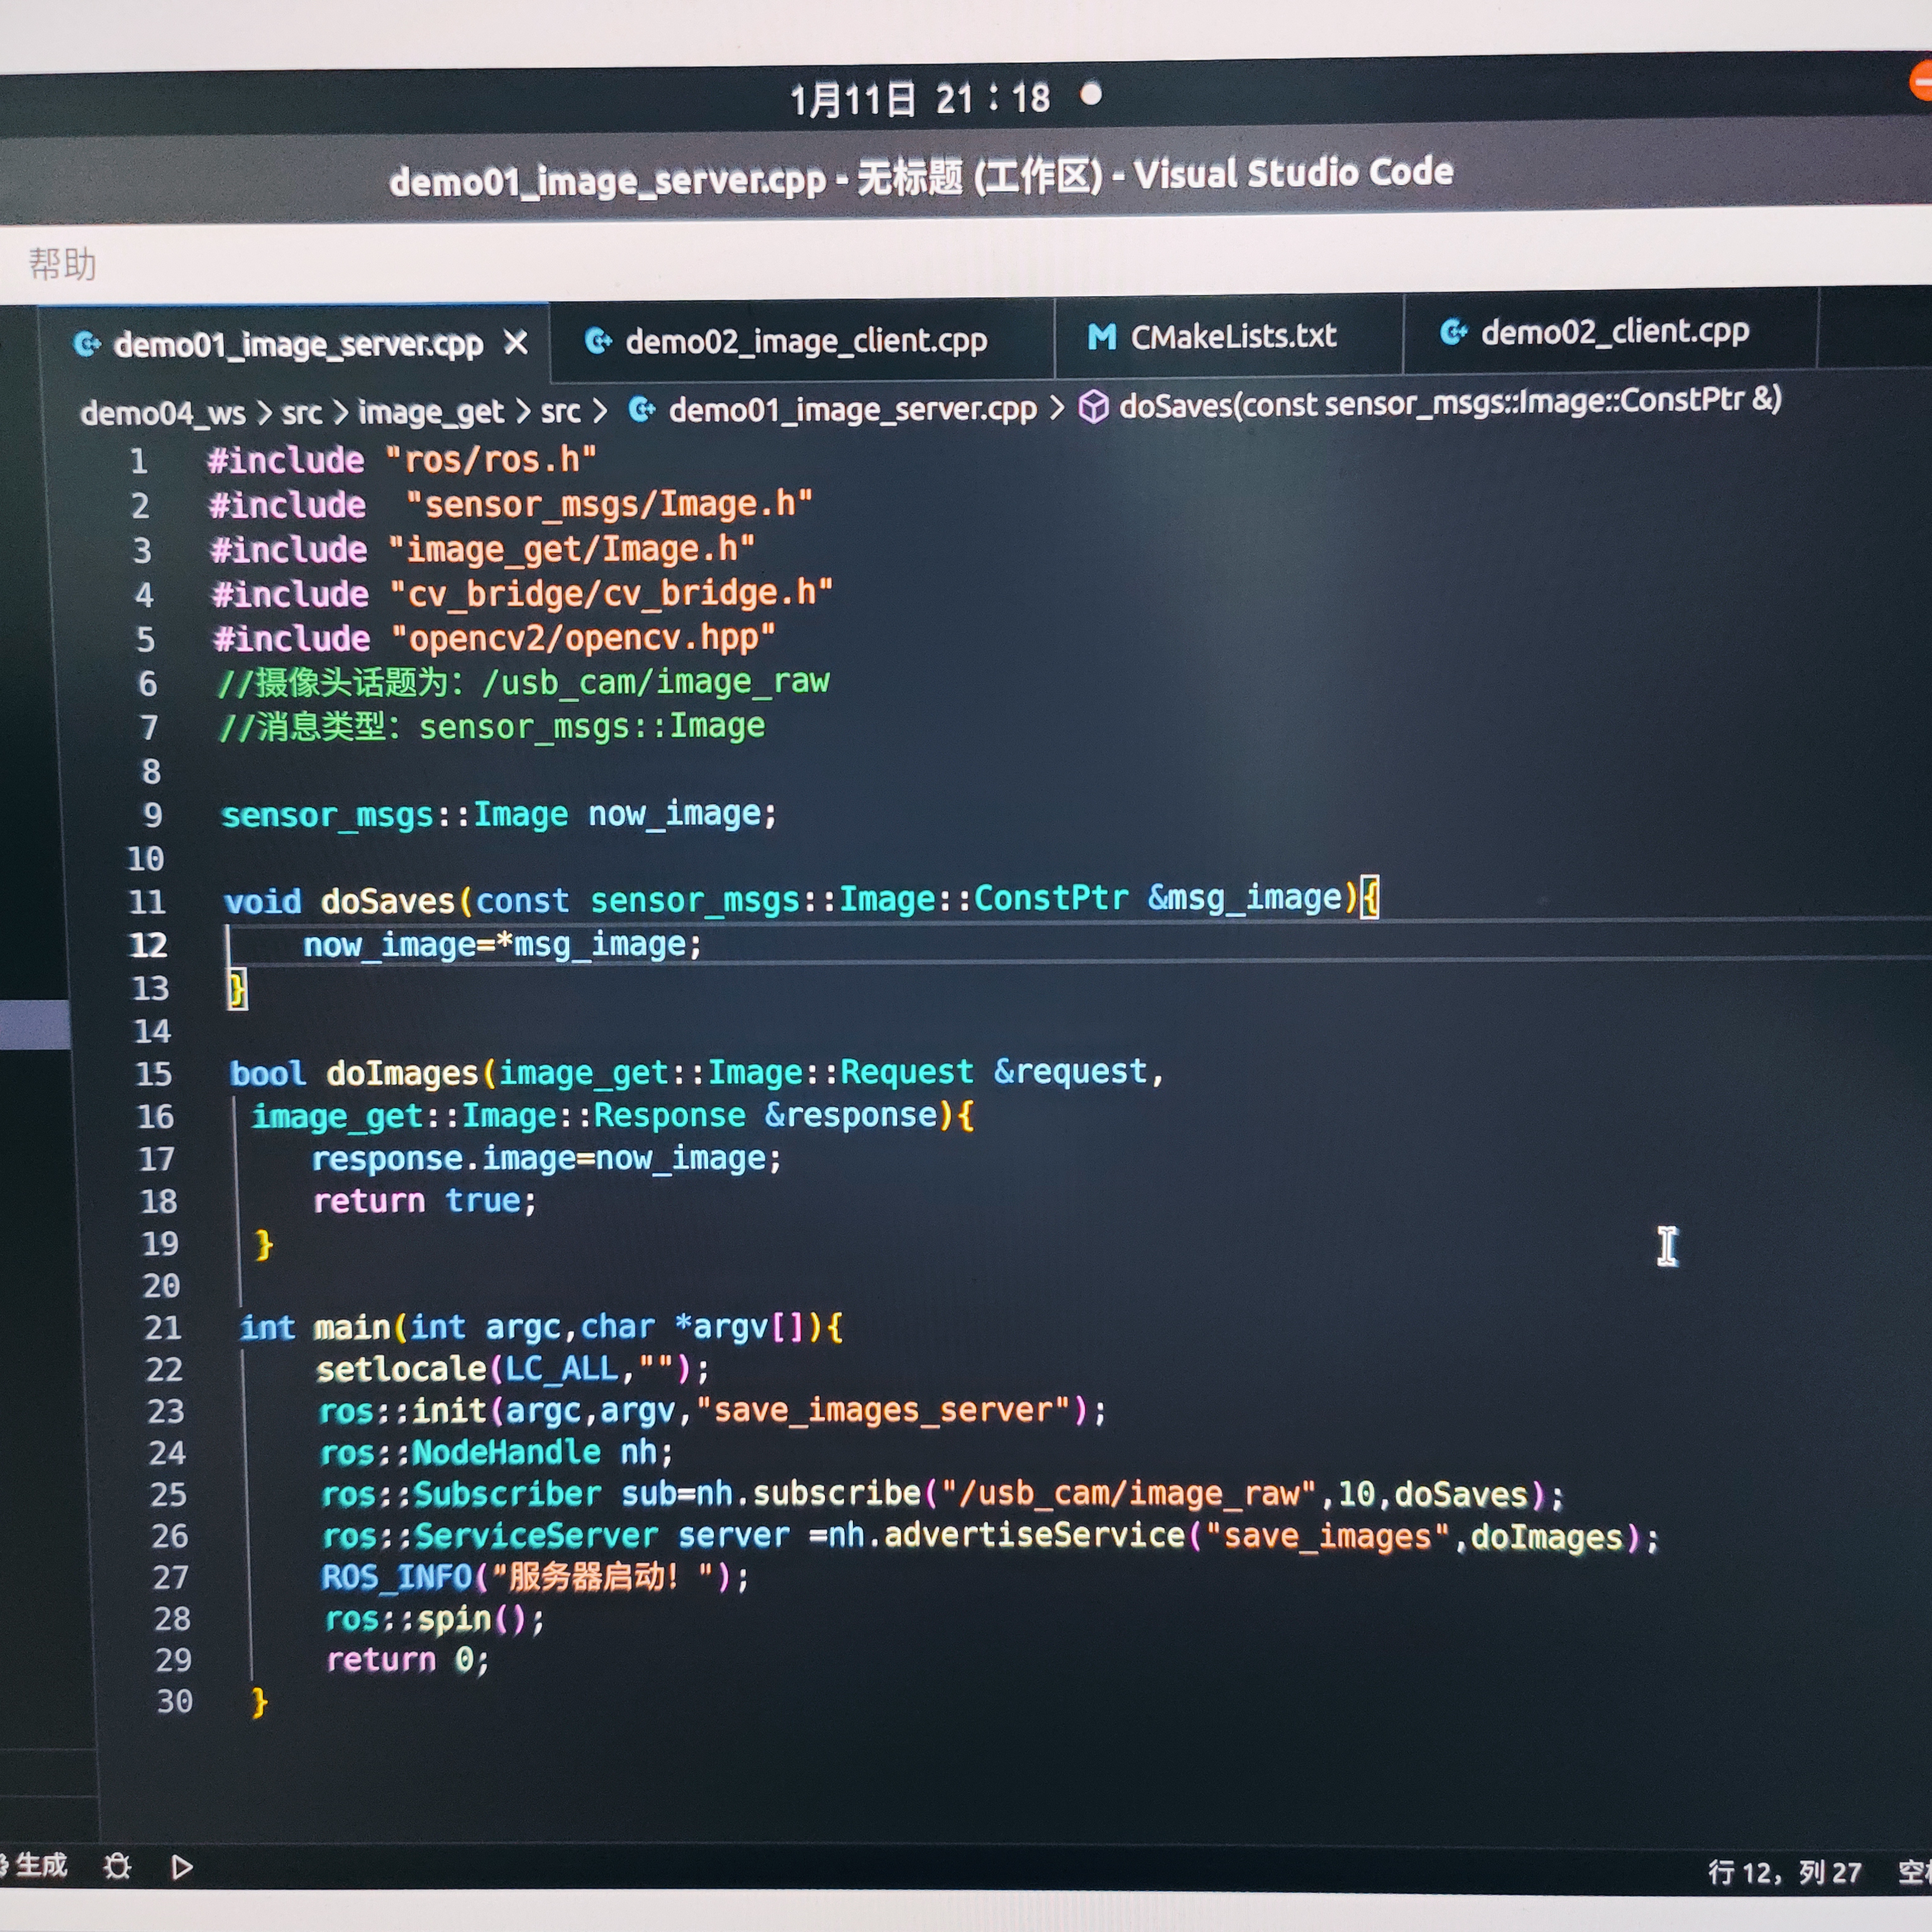Click the run play icon in status bar
The height and width of the screenshot is (1932, 1932).
[181, 1866]
